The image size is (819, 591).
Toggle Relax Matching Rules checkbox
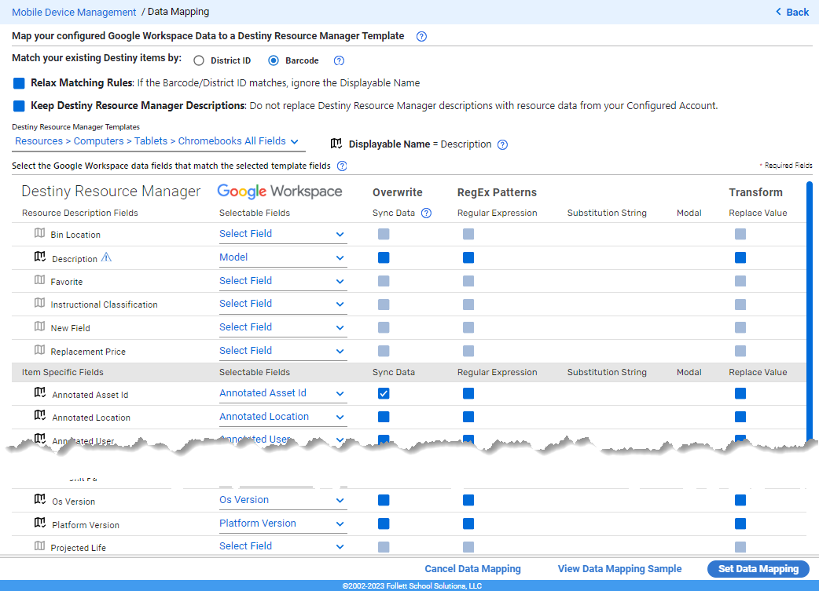(20, 83)
